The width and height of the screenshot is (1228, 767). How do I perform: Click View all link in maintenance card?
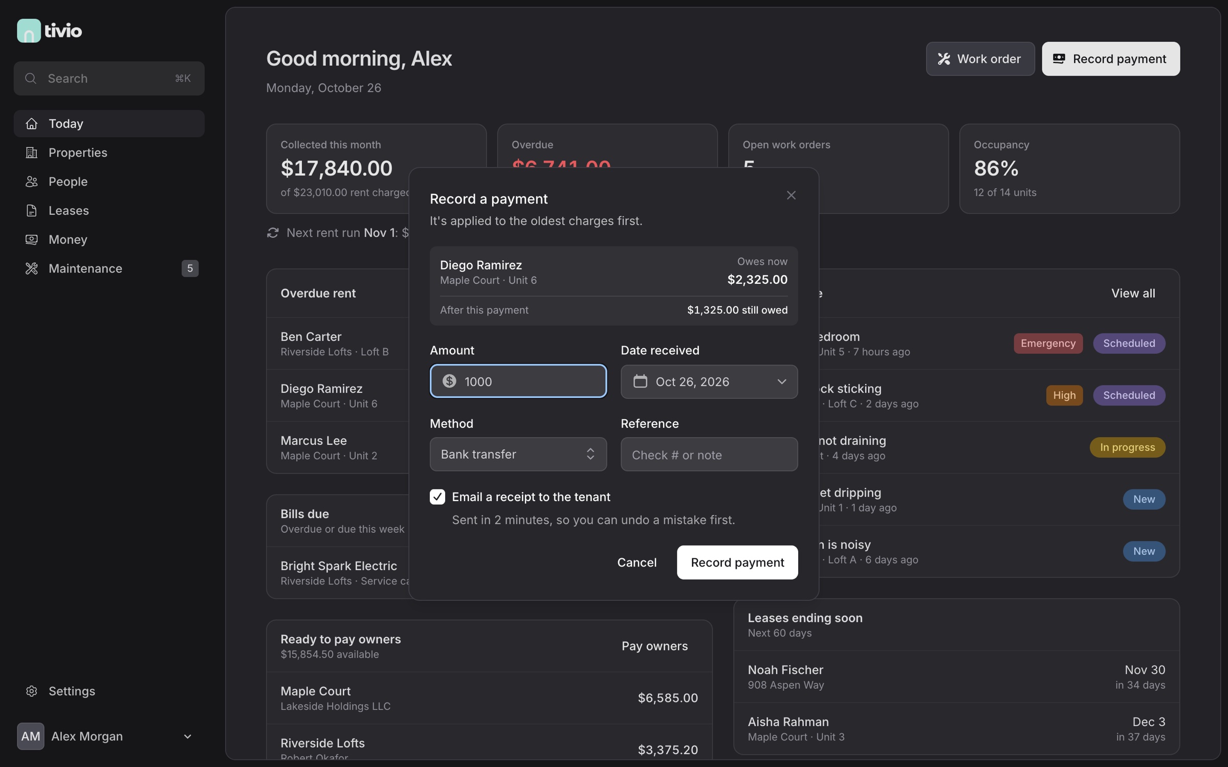[1133, 293]
